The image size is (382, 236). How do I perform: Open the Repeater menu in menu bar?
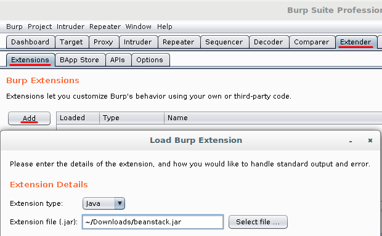105,26
